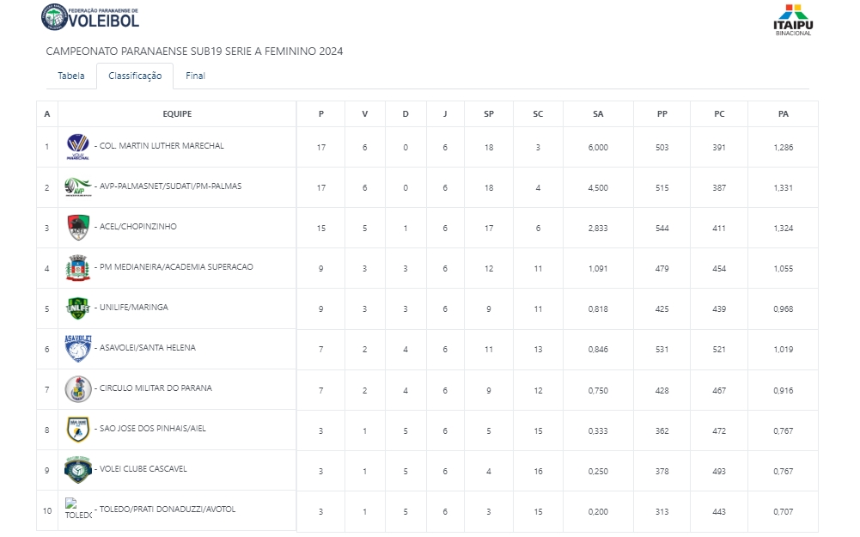Click the EQUIPE column header
The height and width of the screenshot is (537, 860).
click(x=177, y=114)
